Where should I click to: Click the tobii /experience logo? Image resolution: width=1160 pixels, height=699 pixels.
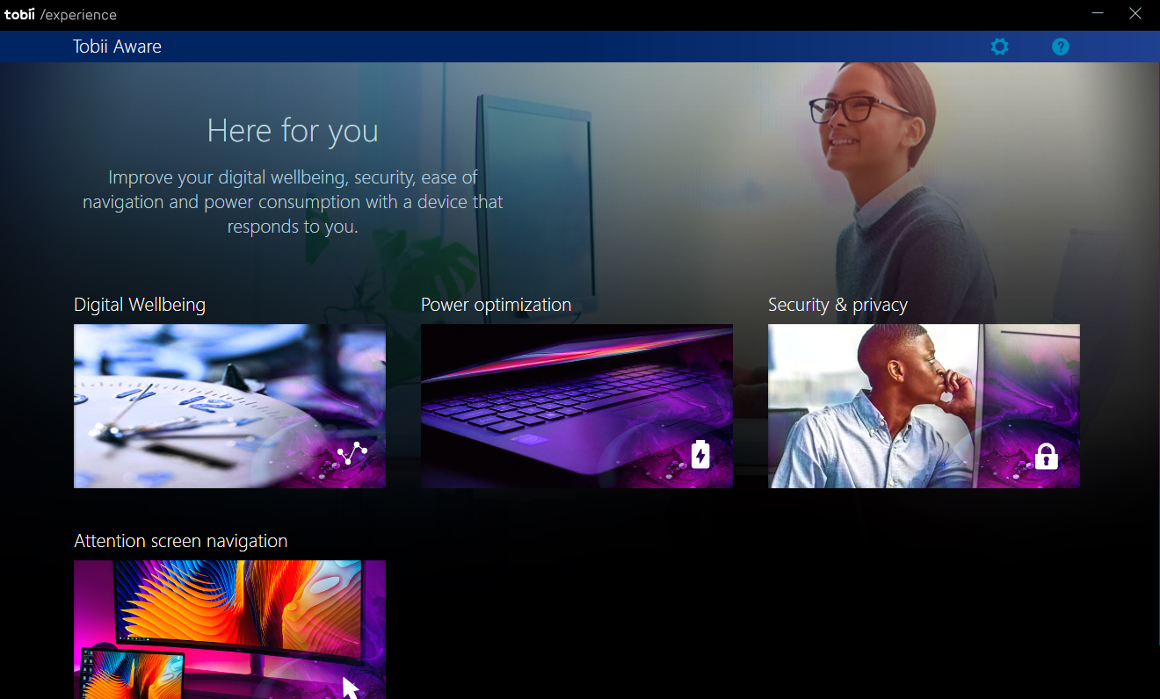pos(60,15)
